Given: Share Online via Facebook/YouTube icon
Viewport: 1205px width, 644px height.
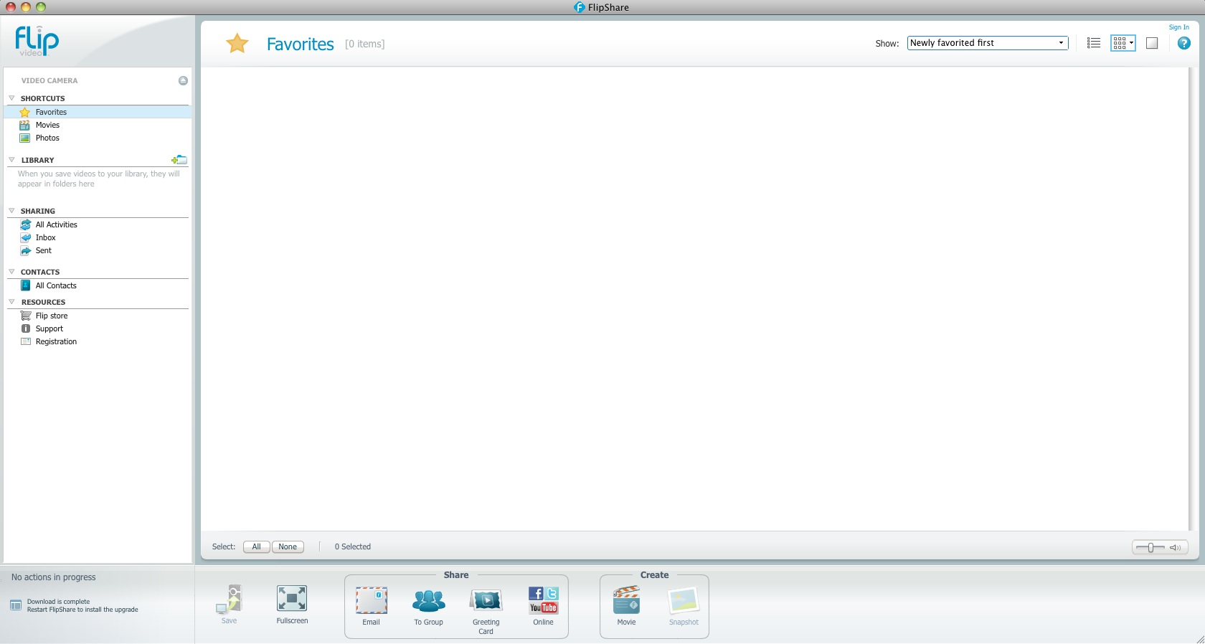Looking at the screenshot, I should (x=543, y=601).
